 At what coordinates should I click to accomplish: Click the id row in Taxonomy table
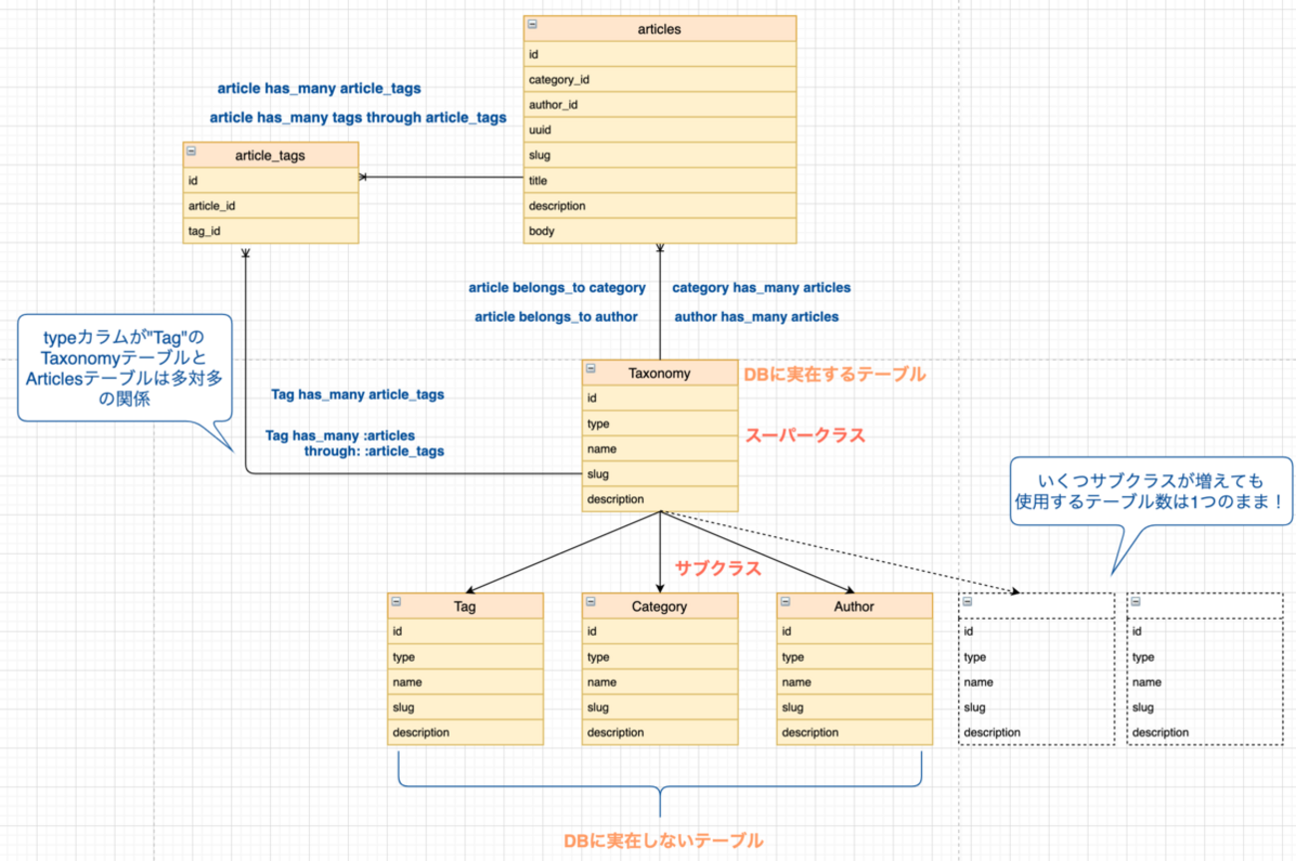pos(659,399)
